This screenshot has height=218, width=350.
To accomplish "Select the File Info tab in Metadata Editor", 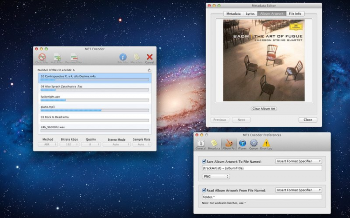I will [294, 14].
